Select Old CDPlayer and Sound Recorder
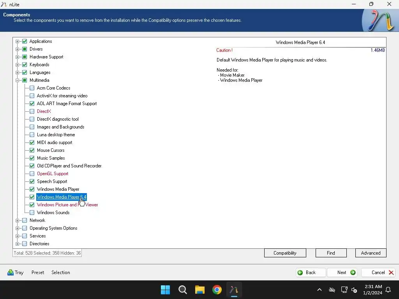 69,166
